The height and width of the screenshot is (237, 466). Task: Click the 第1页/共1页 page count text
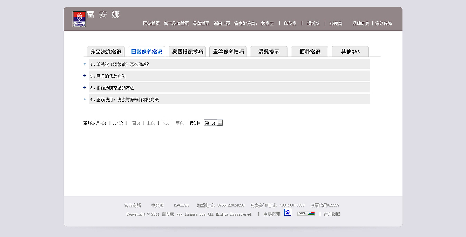pos(95,123)
